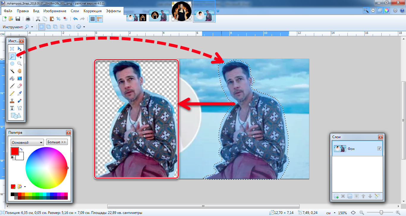Screen dimensions: 406x216
Task: Open layer properties in Слои panel
Action: pyautogui.click(x=377, y=196)
